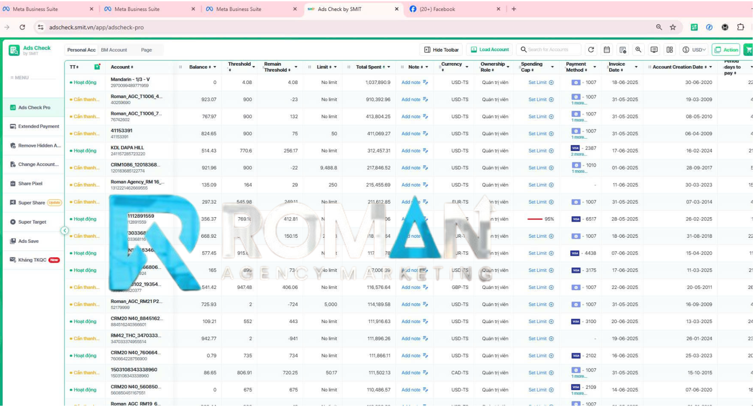Open Extended Payment in the sidebar
Image resolution: width=753 pixels, height=407 pixels.
coord(34,126)
